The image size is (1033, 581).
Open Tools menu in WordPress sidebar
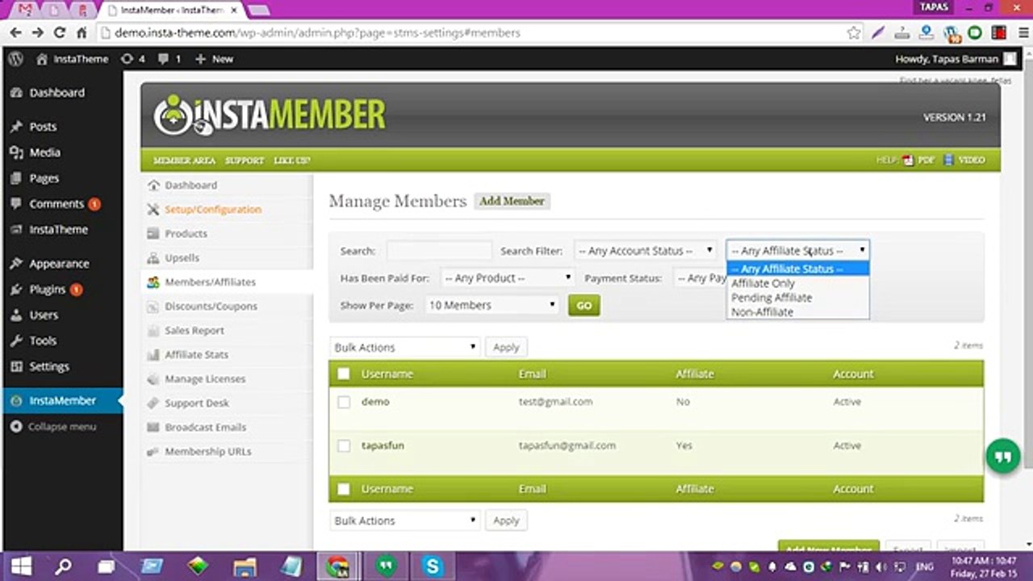click(43, 341)
